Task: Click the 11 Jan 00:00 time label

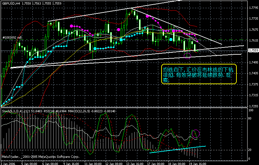Action: 93,164
